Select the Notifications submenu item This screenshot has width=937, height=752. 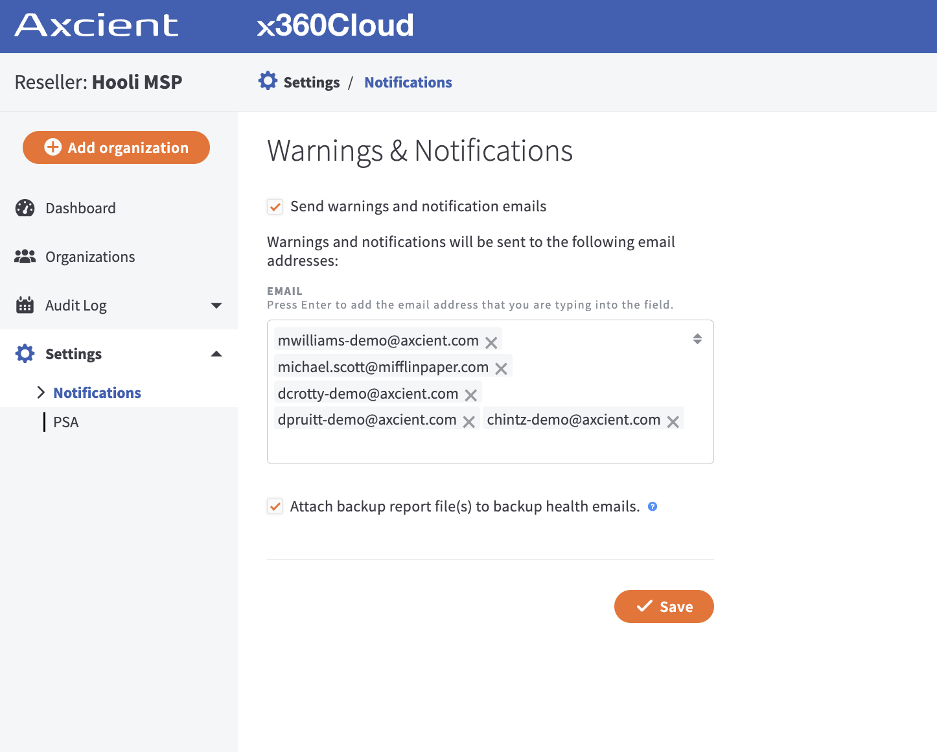pyautogui.click(x=97, y=393)
